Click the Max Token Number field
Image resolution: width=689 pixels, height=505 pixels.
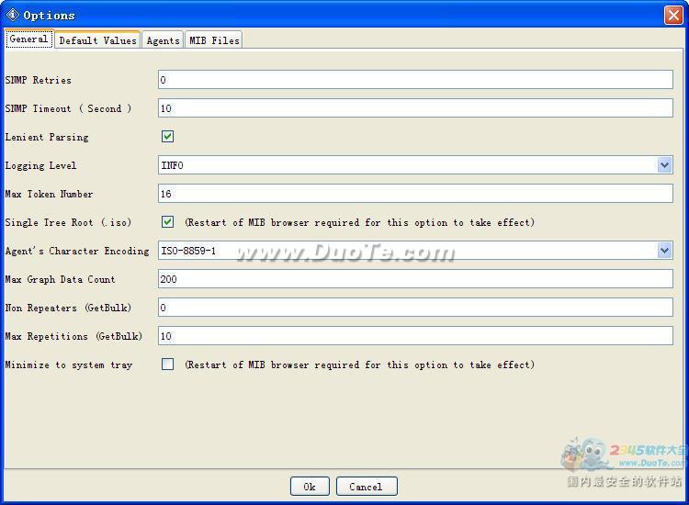click(x=415, y=193)
